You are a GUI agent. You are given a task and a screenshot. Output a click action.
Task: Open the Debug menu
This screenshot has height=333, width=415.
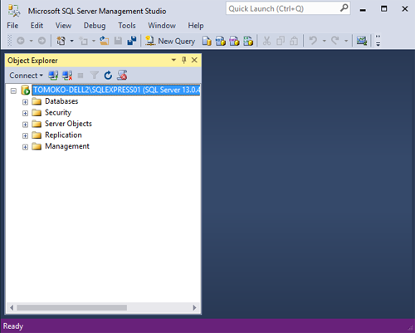[x=95, y=26]
